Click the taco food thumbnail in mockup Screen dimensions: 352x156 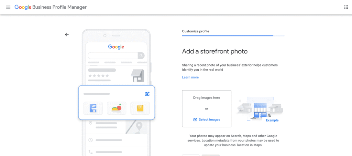[117, 108]
